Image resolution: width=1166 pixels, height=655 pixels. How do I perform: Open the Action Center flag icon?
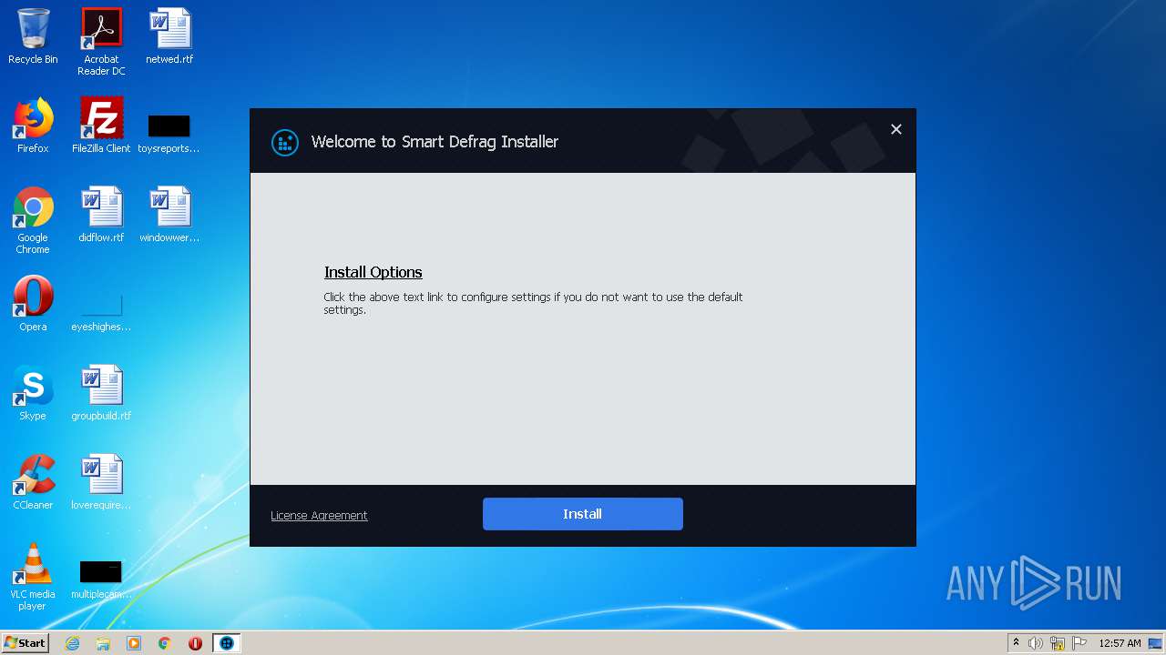point(1079,643)
